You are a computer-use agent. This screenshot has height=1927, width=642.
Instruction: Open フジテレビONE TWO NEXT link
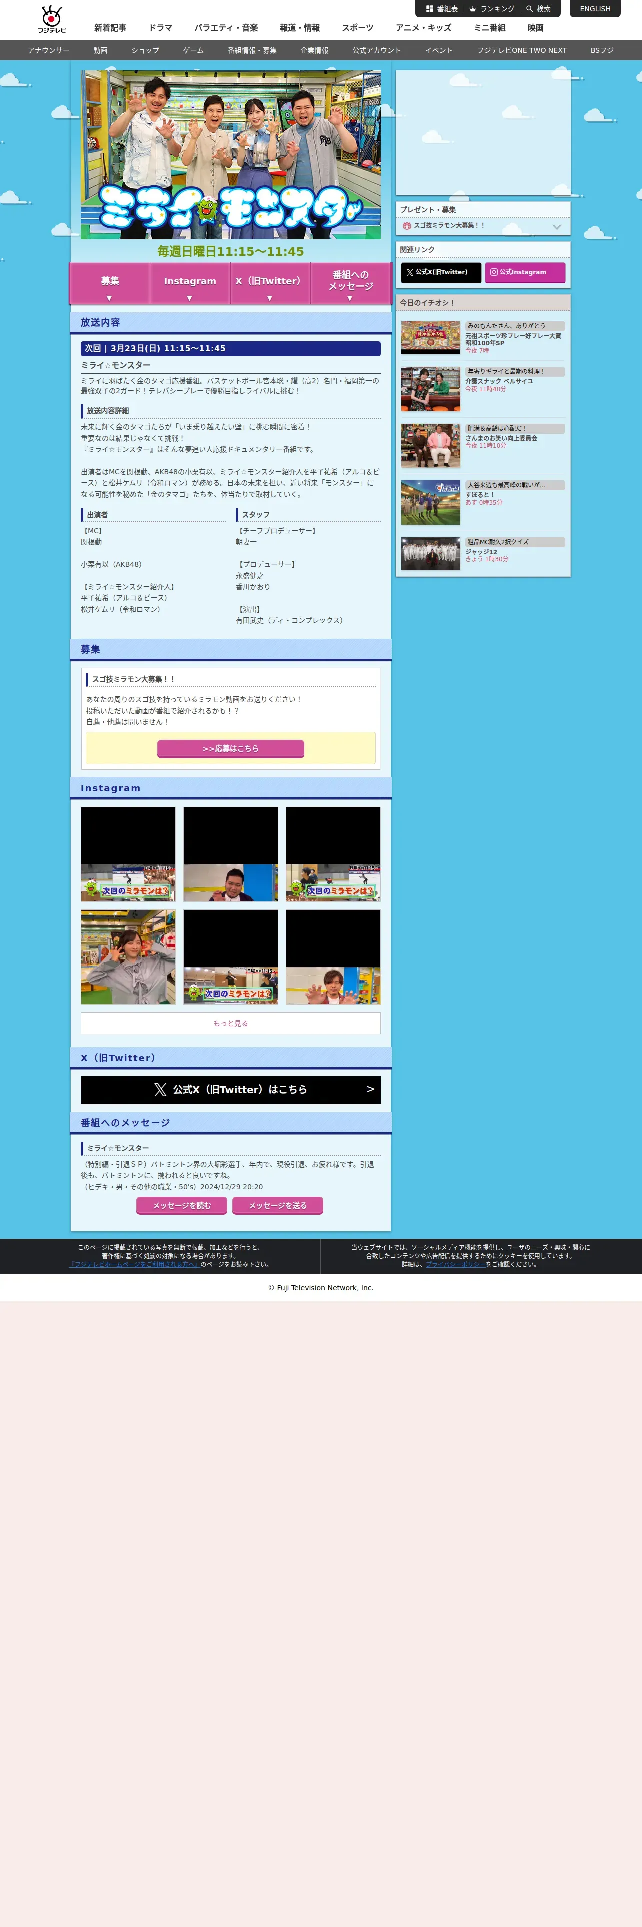(521, 50)
